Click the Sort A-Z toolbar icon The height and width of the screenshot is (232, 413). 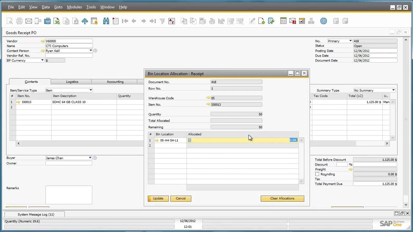pos(172,21)
